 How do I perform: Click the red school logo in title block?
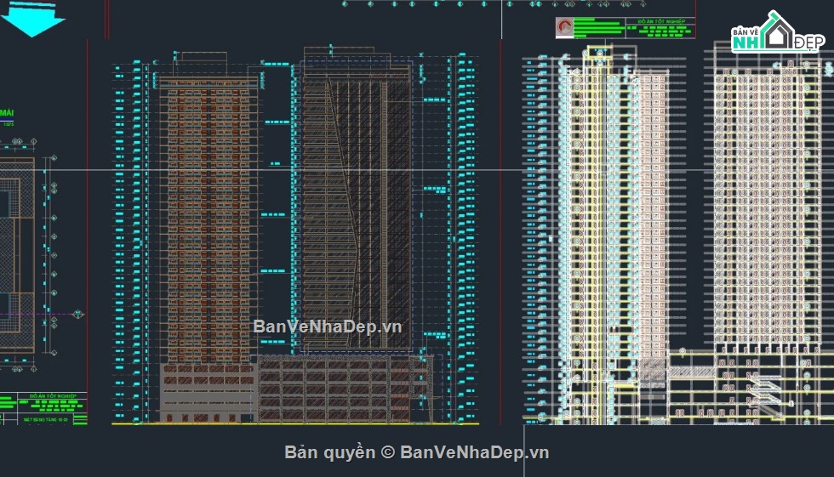tap(564, 26)
